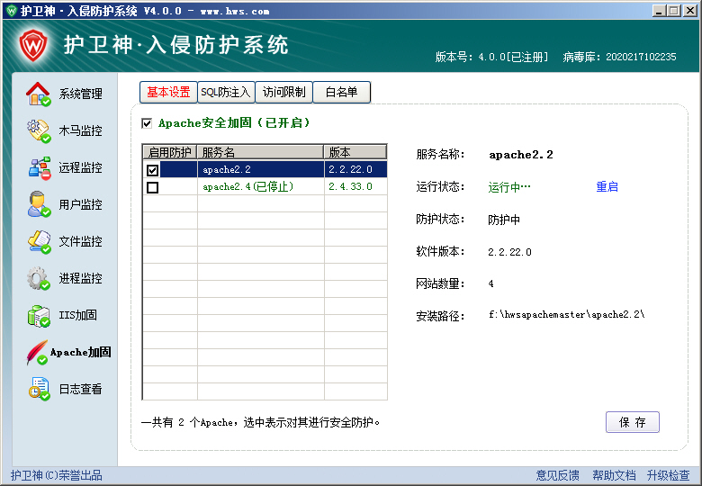Viewport: 702px width, 486px height.
Task: Click 运行中 status text
Action: (509, 187)
